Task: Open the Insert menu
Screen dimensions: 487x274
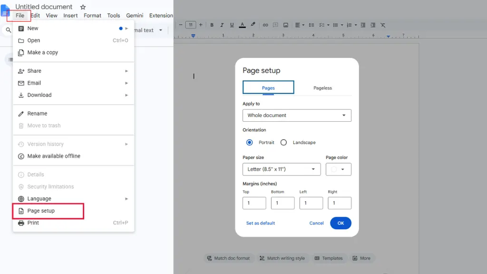Action: (70, 16)
